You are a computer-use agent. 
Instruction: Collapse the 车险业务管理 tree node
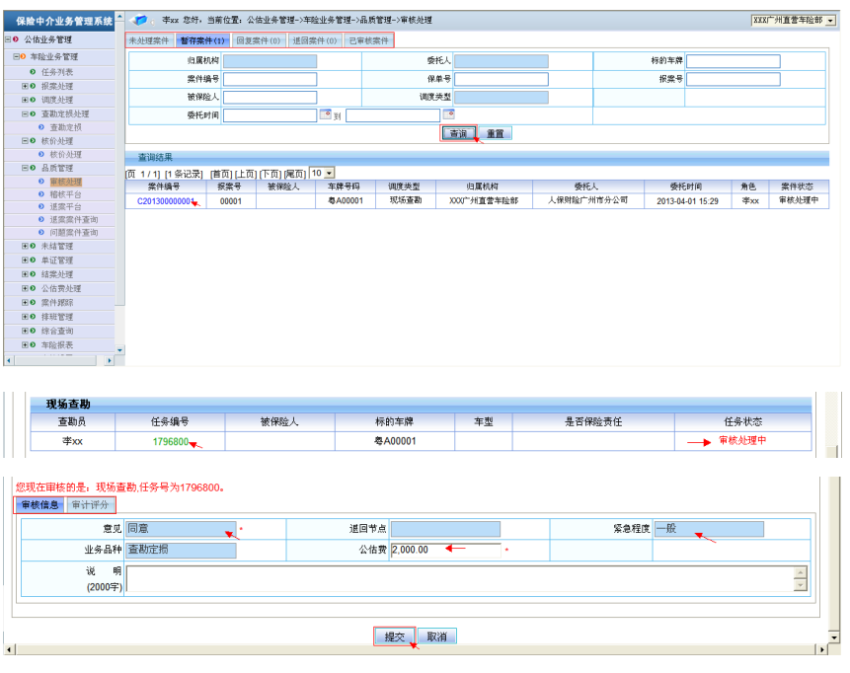click(x=16, y=56)
